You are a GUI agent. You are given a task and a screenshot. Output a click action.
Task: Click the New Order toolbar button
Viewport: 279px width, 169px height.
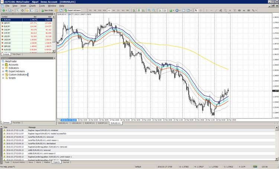pos(48,10)
